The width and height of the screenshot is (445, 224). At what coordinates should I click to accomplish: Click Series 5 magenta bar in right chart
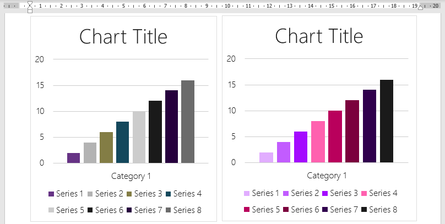(x=335, y=136)
